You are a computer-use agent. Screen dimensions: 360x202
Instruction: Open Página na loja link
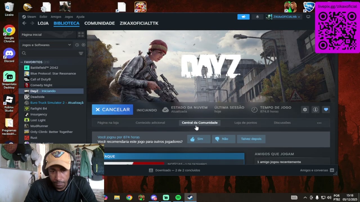pyautogui.click(x=108, y=123)
